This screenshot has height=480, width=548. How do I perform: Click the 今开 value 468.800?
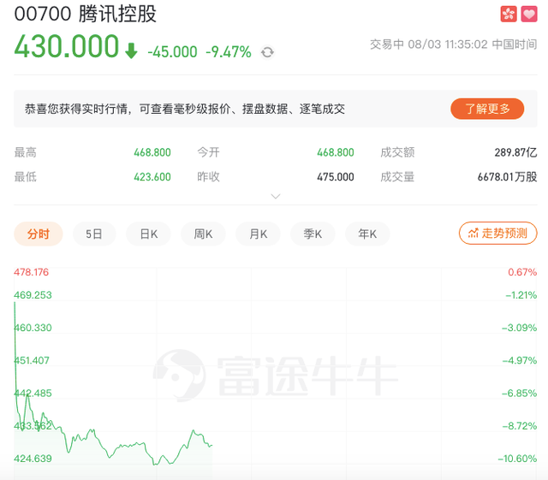click(336, 152)
